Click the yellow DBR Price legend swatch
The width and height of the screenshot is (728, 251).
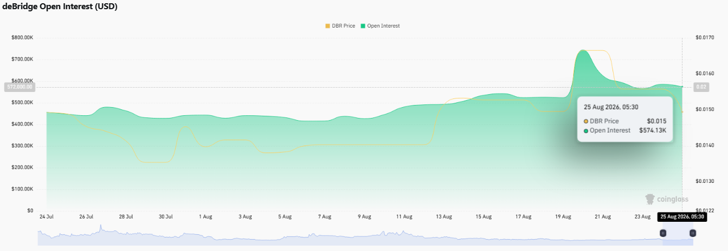327,26
